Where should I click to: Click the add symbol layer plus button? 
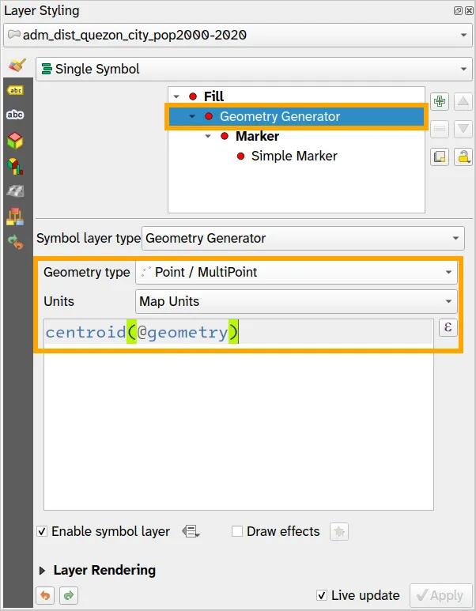(440, 101)
